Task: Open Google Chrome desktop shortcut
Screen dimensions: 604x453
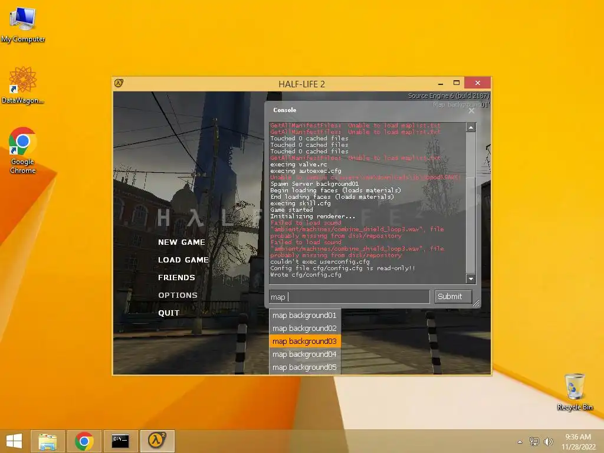Action: pos(23,150)
